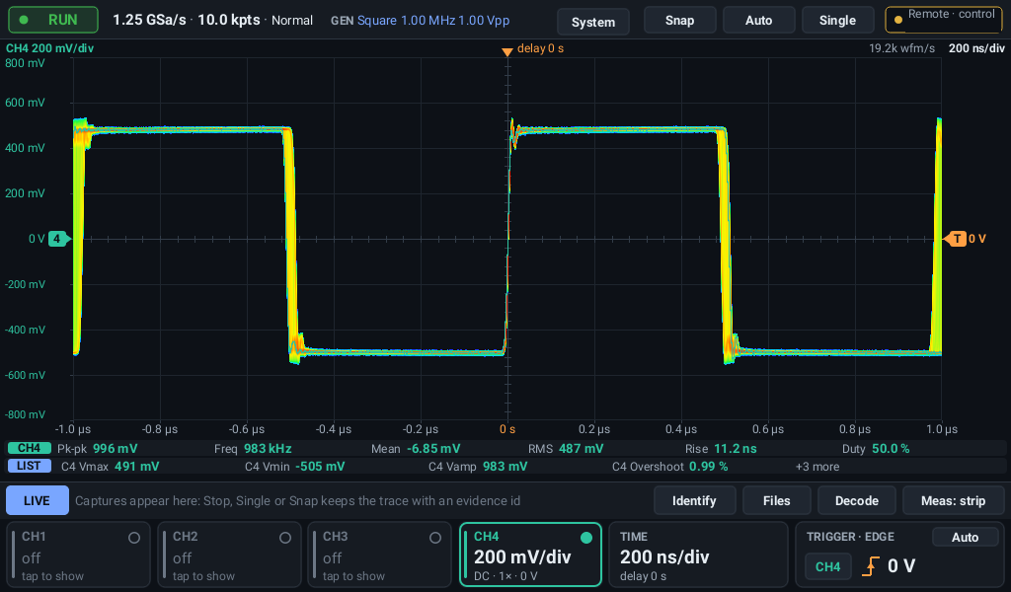The image size is (1011, 592).
Task: Open the GEN Square 1.00 MHz generator settings
Action: click(x=420, y=21)
